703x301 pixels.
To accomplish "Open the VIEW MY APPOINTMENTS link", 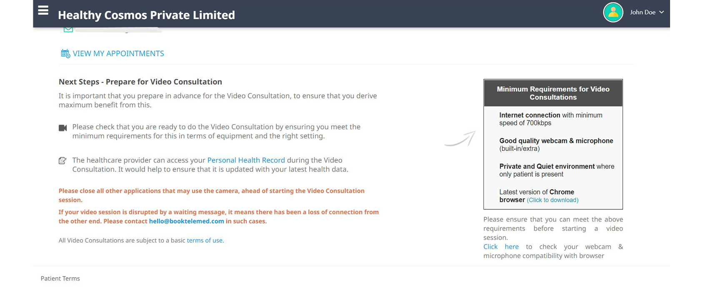I will (118, 53).
